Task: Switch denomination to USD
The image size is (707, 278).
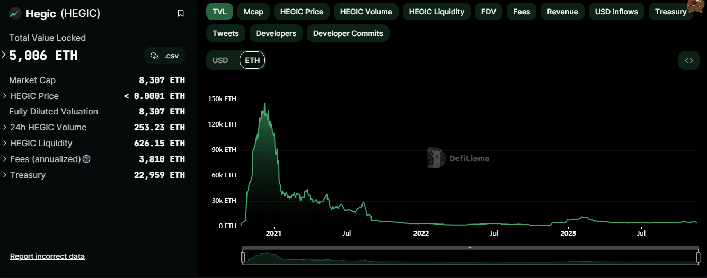Action: [220, 60]
